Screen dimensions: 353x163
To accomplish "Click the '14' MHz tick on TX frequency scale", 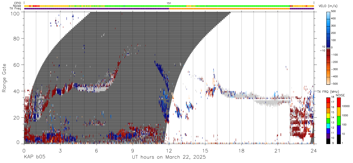I will pyautogui.click(x=333, y=118).
